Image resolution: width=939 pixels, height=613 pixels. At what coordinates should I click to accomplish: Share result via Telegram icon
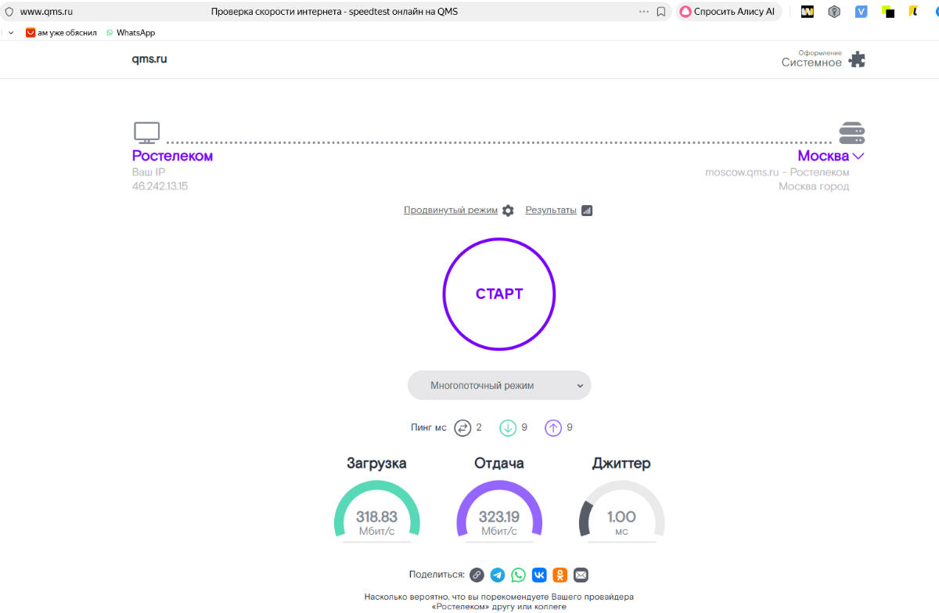(x=498, y=575)
